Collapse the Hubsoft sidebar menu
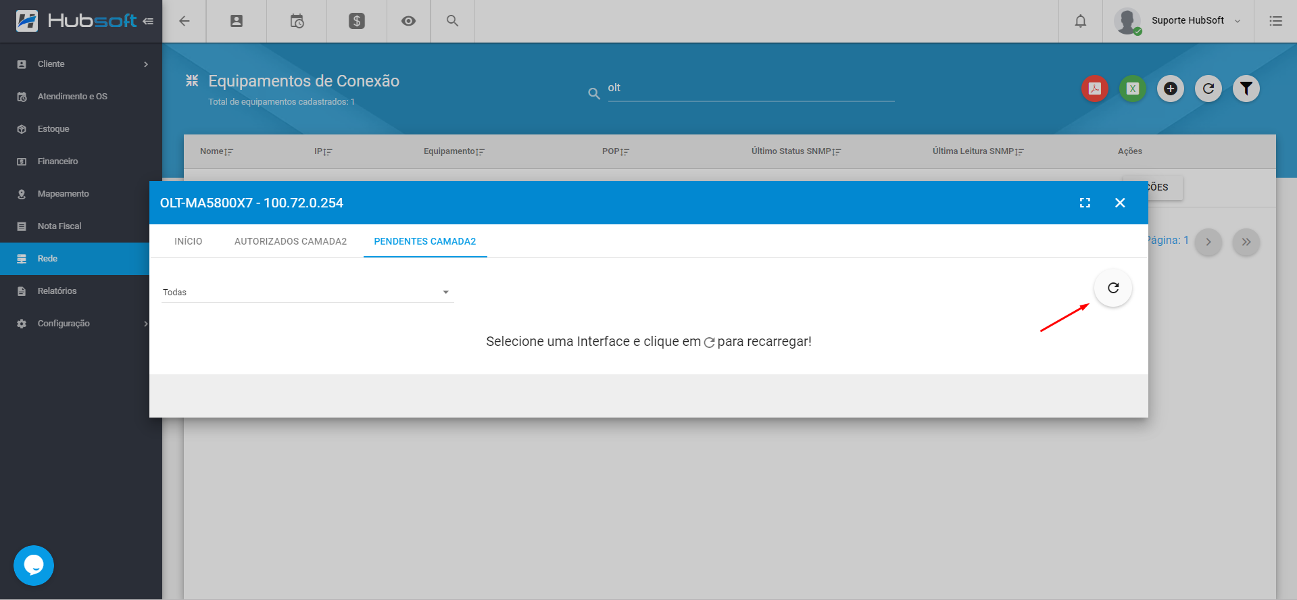Screen dimensions: 1297x600 (x=148, y=22)
